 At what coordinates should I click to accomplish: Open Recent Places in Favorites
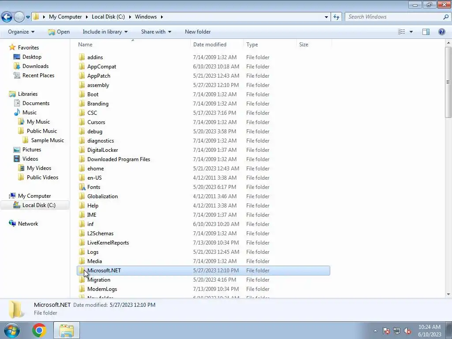point(38,75)
